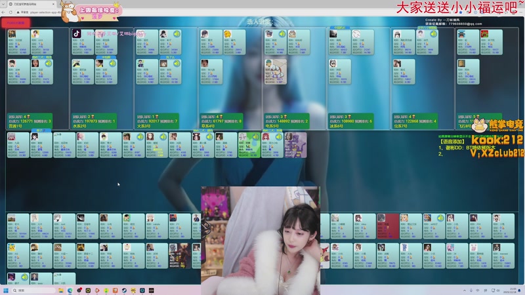Go back with the browser back arrow
525x295 pixels.
[3, 12]
